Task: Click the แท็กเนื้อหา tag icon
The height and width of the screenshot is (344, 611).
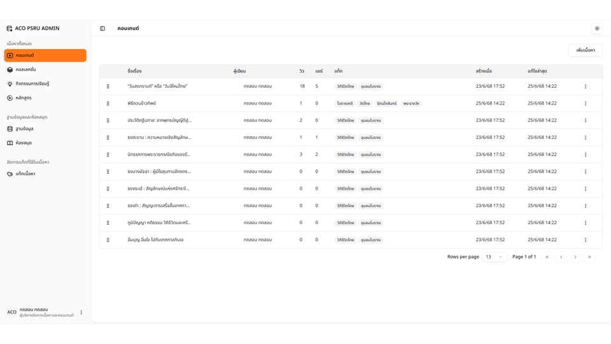Action: [x=10, y=174]
